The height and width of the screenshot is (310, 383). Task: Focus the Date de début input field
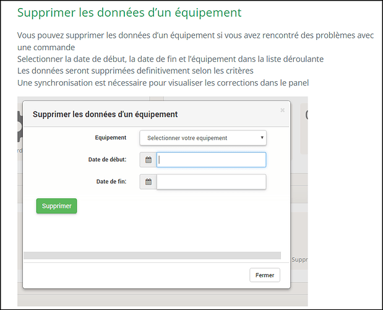click(211, 160)
